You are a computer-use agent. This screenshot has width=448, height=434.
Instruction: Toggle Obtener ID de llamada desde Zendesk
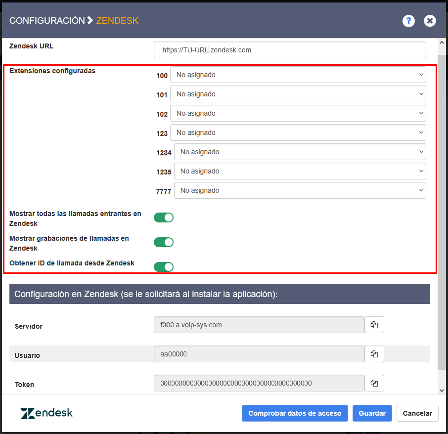(x=164, y=267)
